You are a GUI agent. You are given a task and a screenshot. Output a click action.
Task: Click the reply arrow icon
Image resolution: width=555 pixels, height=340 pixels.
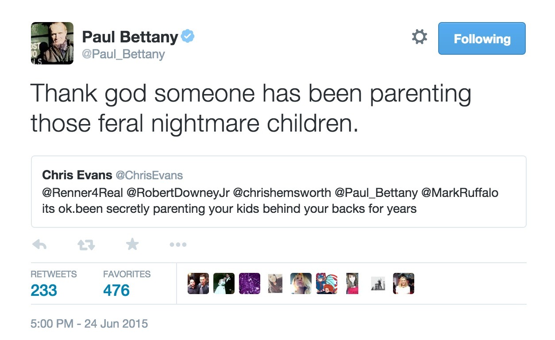40,244
